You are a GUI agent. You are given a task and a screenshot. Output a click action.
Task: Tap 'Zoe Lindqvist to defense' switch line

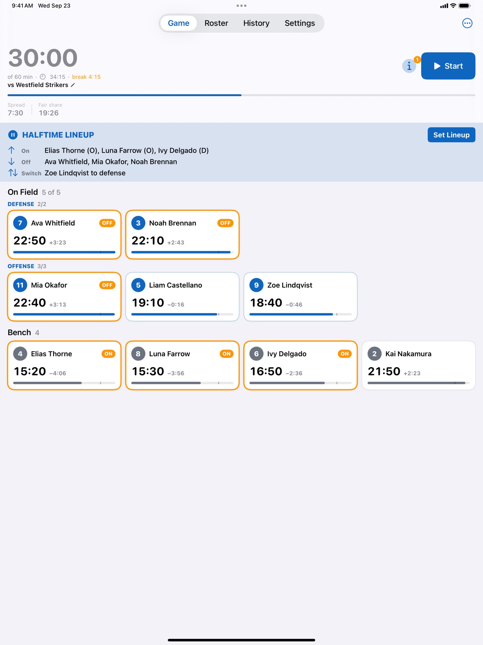pos(85,173)
